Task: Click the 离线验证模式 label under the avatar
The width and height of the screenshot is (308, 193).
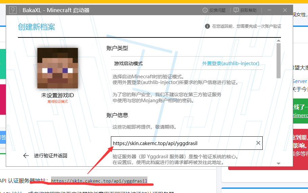Action: (57, 102)
